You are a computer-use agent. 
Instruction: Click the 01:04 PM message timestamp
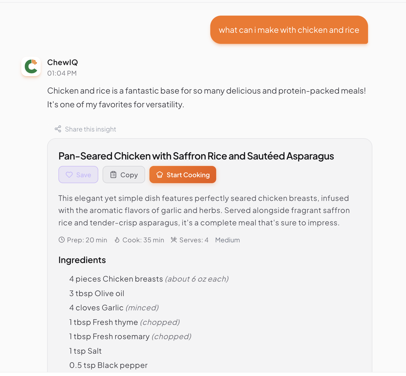point(62,73)
